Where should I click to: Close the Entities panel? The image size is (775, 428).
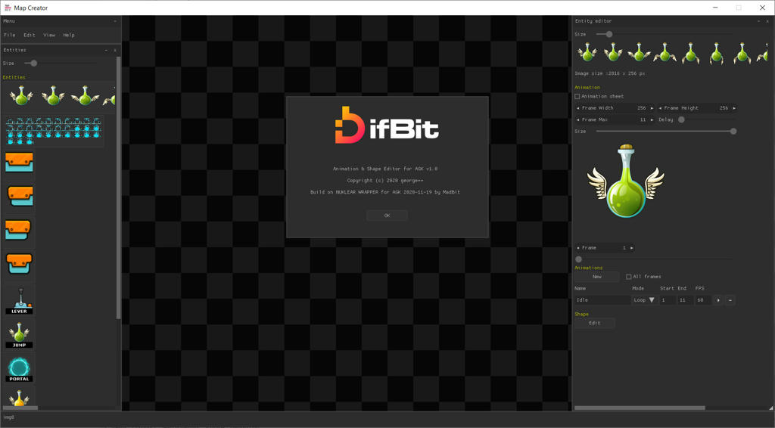click(115, 51)
